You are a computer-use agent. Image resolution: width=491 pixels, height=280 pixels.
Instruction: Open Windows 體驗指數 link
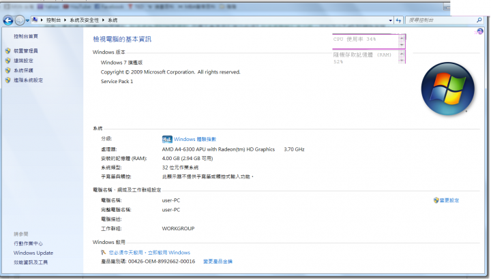195,139
